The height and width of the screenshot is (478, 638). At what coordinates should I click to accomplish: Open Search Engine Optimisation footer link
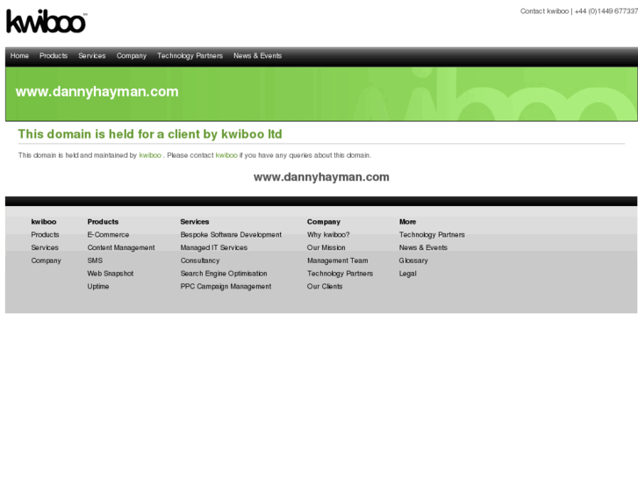(224, 274)
